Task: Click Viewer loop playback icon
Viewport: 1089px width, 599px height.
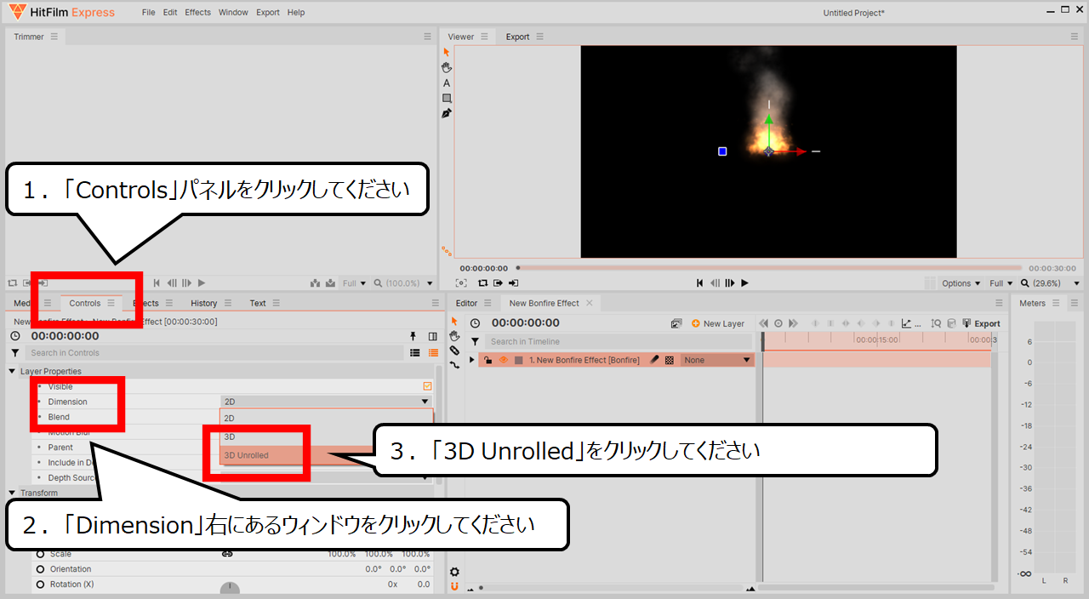Action: point(482,283)
